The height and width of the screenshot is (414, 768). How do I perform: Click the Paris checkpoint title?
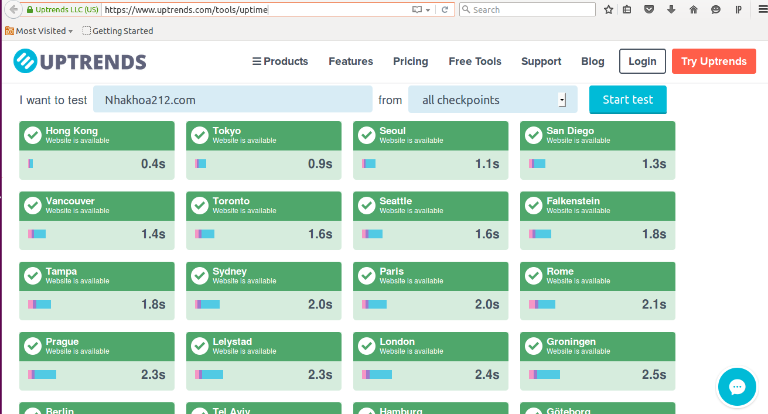(x=392, y=271)
